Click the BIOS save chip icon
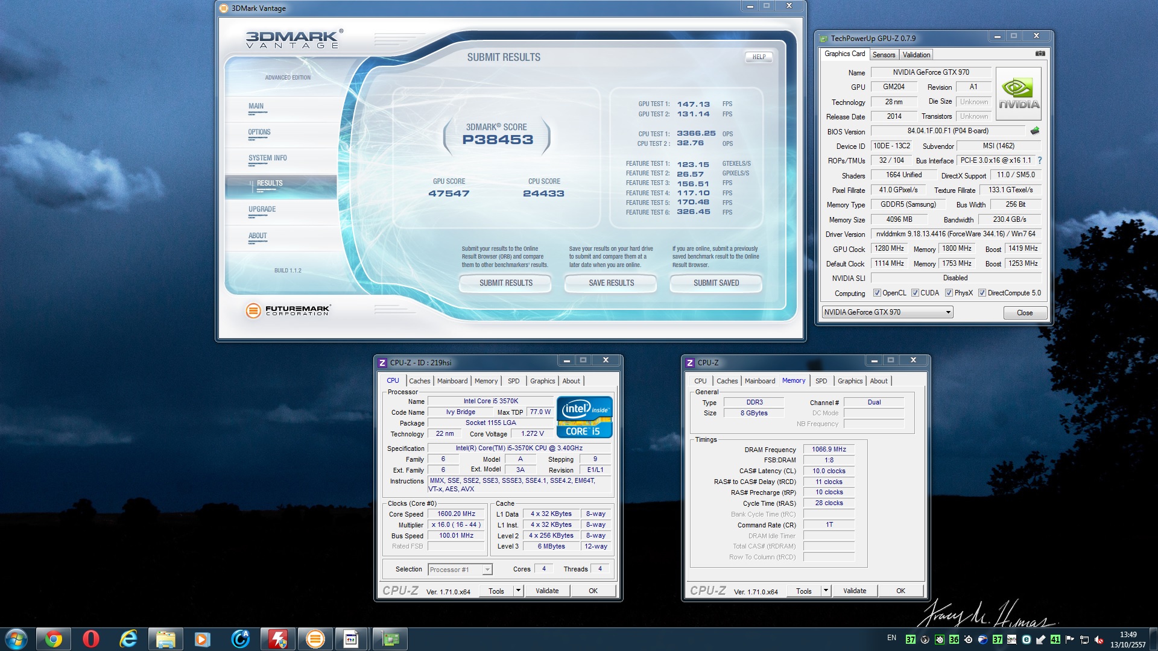Screen dimensions: 1158x651 click(1035, 131)
